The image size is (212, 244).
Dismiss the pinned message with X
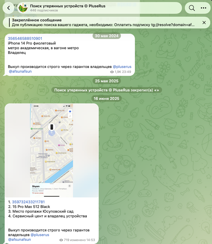point(204,23)
